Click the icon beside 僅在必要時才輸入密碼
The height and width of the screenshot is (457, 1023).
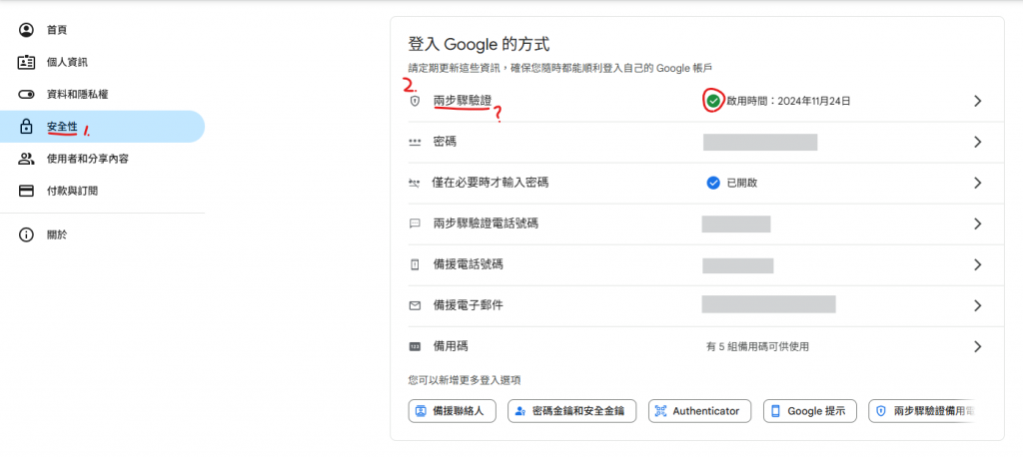click(x=415, y=184)
